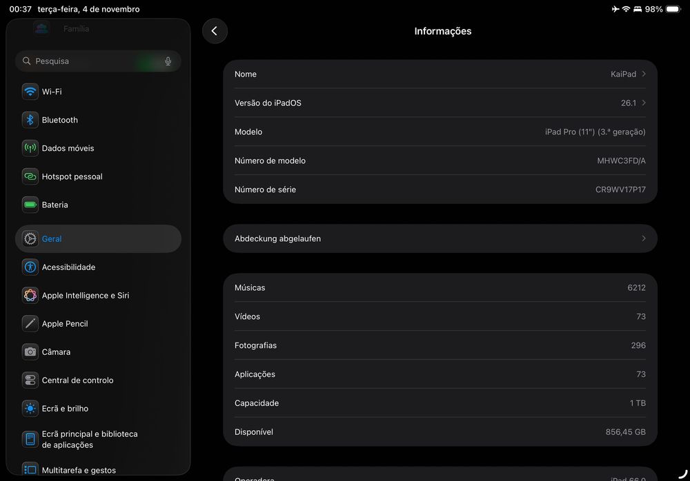
Task: Open Multitarefa e gestos icon
Action: (30, 469)
